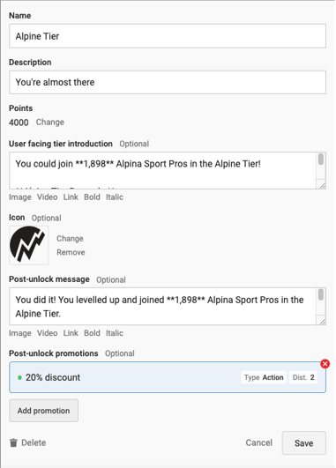Viewport: 336px width, 468px height.
Task: Click the trash Delete icon
Action: tap(13, 442)
